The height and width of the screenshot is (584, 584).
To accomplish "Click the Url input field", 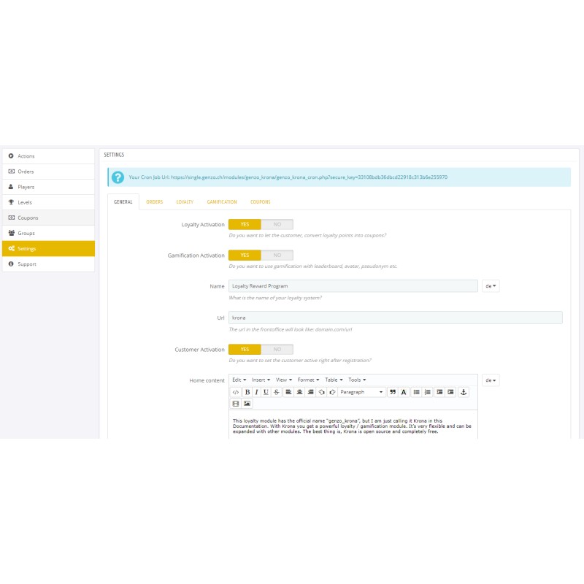I will tap(395, 318).
